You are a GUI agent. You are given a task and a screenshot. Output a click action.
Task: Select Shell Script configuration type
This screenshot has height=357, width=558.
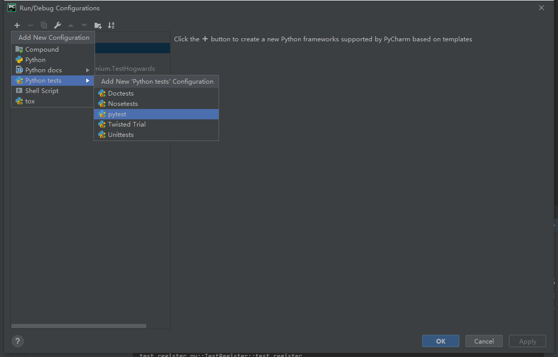53,91
